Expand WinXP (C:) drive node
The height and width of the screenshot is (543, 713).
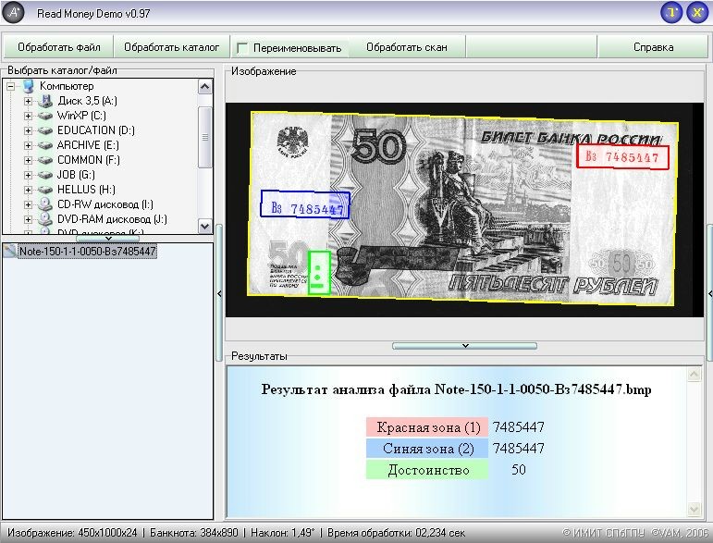pyautogui.click(x=28, y=116)
